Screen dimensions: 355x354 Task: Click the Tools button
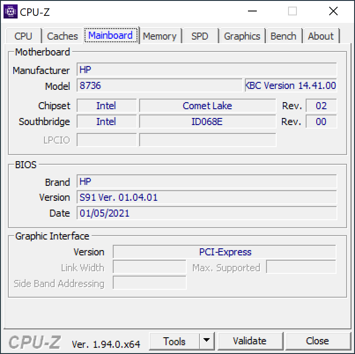(x=174, y=341)
